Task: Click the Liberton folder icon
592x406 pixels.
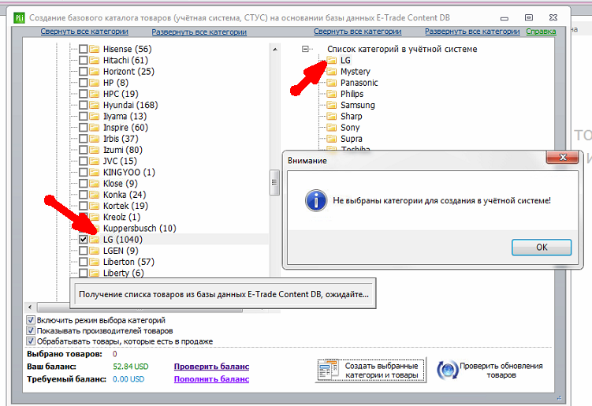Action: click(x=95, y=262)
